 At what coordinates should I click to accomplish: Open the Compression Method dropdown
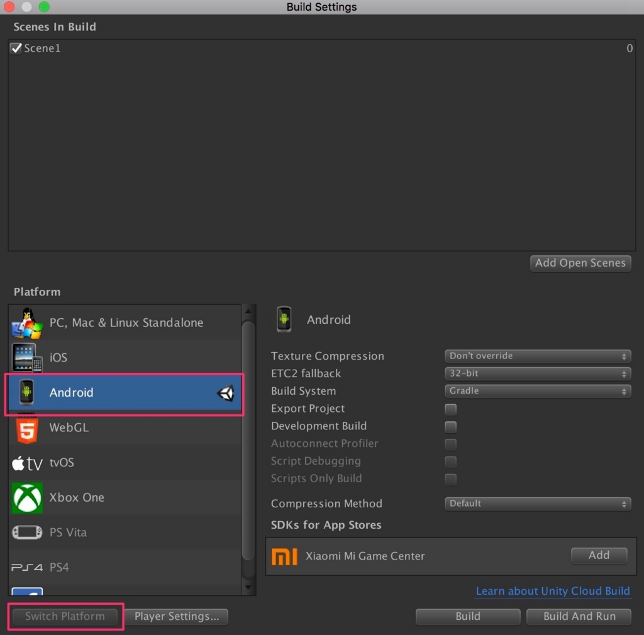pos(538,503)
